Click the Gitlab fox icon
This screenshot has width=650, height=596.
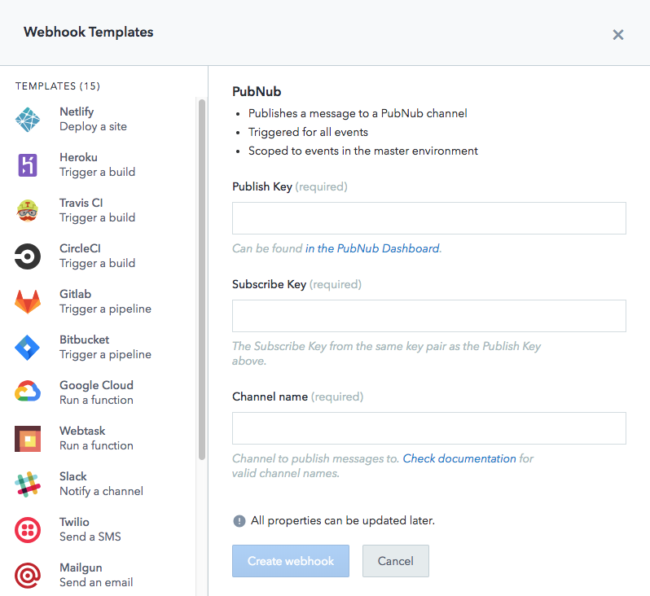click(28, 302)
